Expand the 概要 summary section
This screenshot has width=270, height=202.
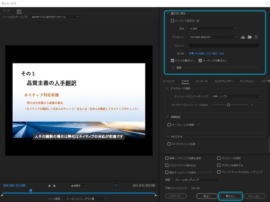tap(173, 67)
